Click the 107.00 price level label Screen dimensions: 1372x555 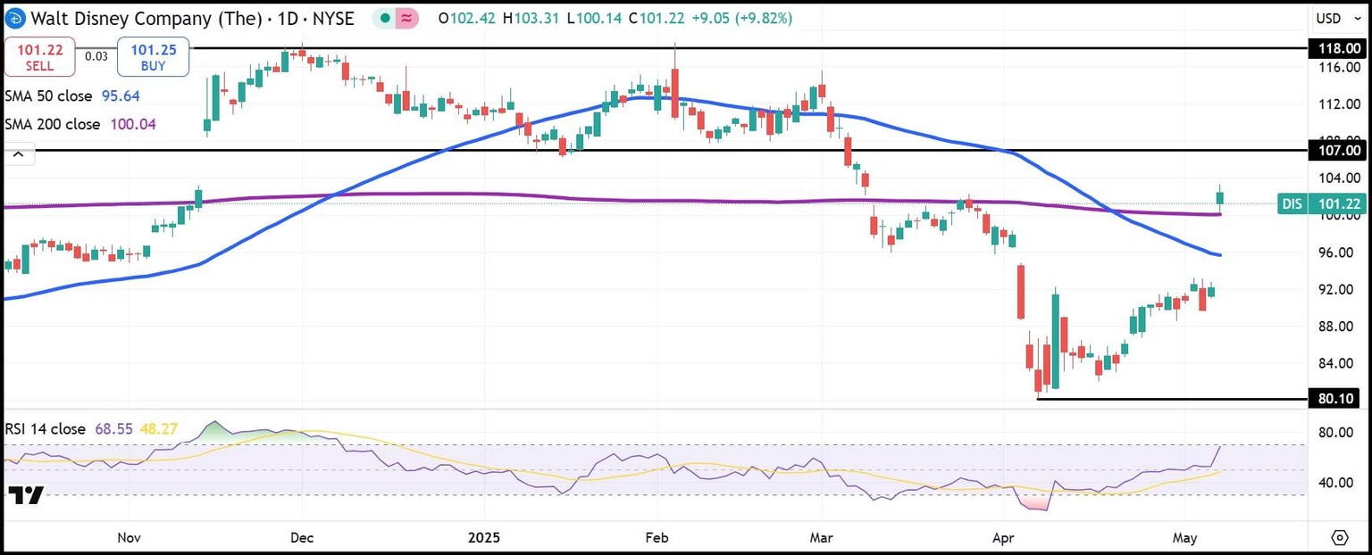click(1337, 150)
